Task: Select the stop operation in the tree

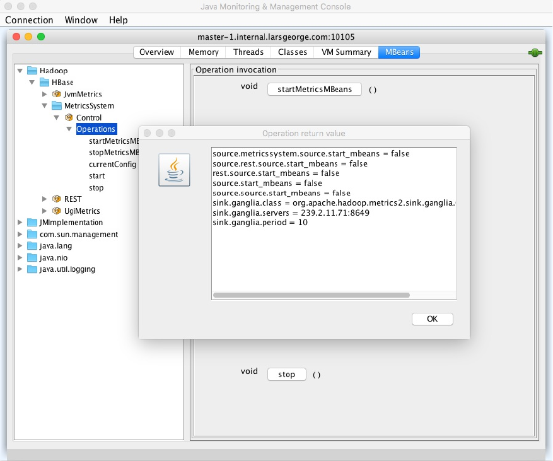Action: pos(96,188)
